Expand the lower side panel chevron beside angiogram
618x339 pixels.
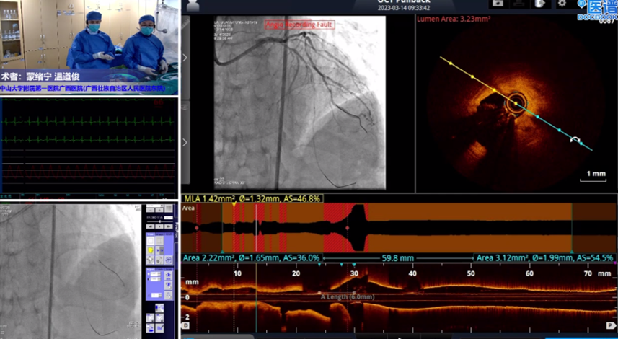click(185, 142)
